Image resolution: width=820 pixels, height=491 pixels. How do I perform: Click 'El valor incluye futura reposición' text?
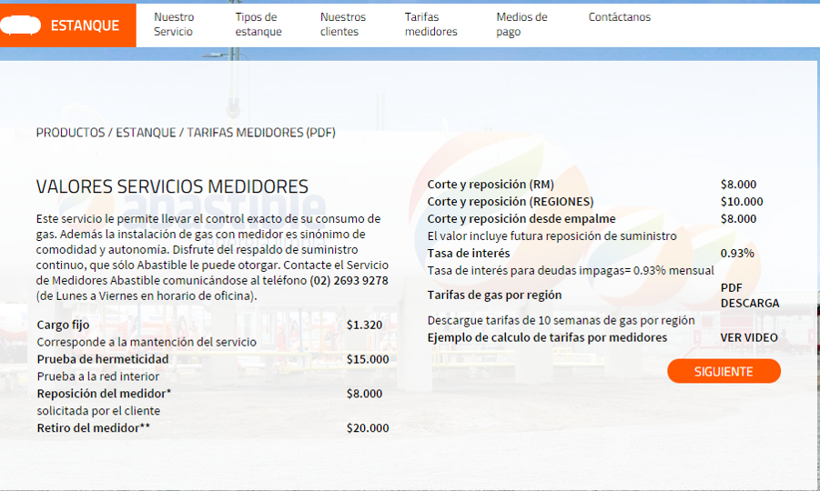click(552, 236)
